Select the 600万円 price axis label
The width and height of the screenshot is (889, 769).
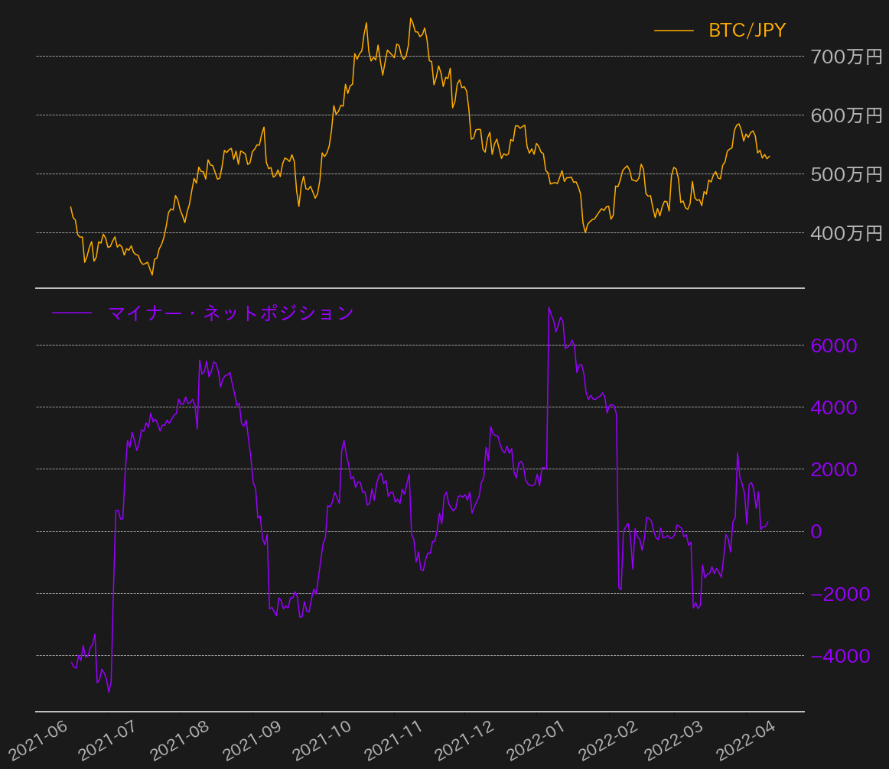point(846,115)
